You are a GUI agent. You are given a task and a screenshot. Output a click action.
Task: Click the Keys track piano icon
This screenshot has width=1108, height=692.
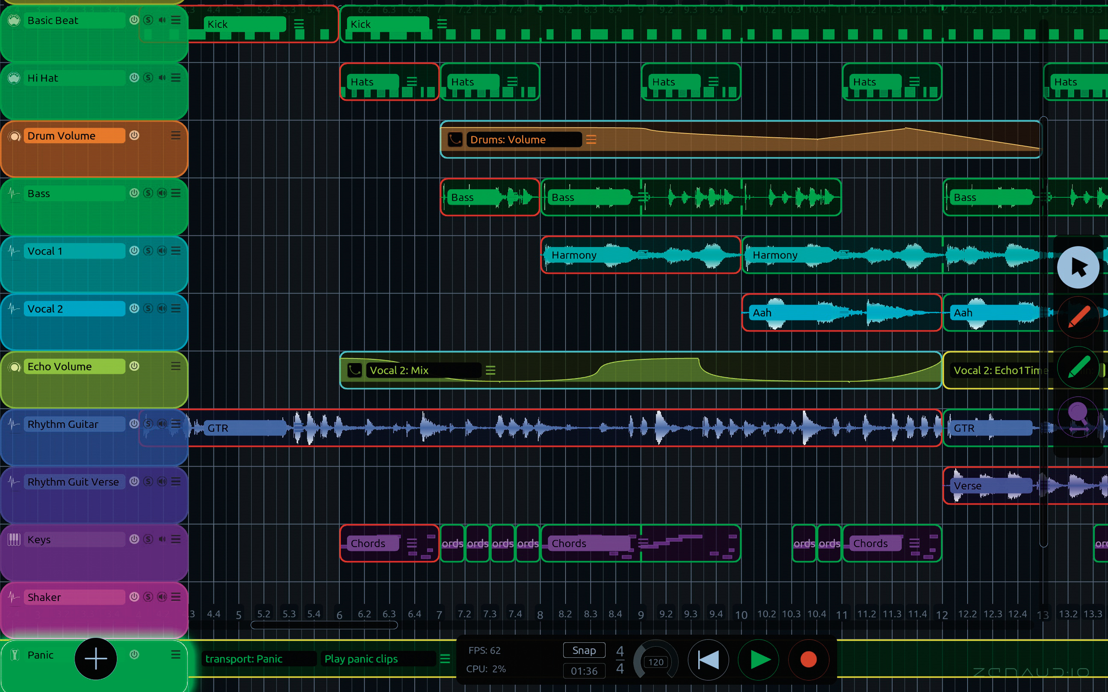14,539
